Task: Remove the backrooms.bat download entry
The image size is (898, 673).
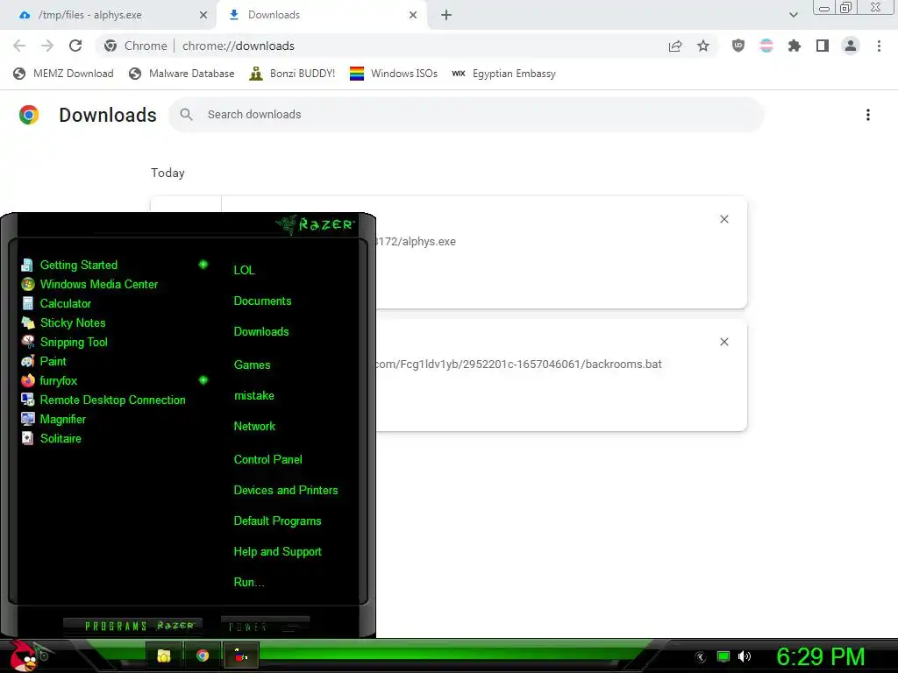Action: click(x=724, y=342)
